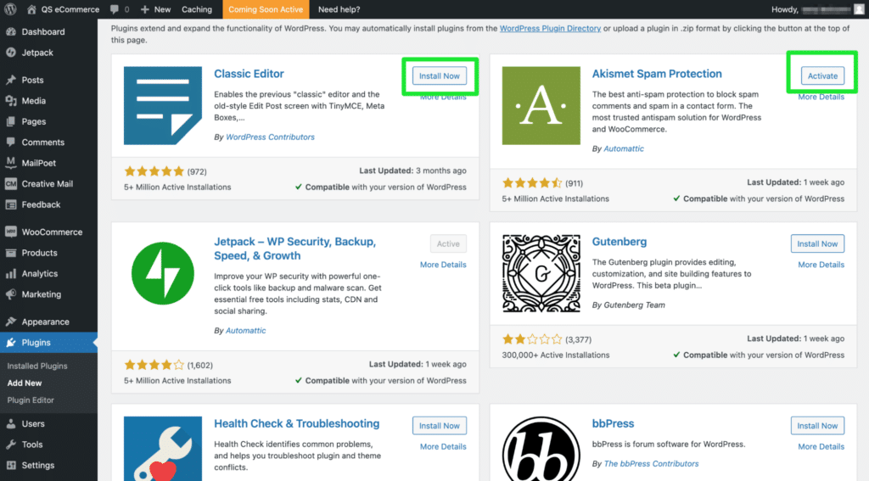Click the Howdy user account menu
The width and height of the screenshot is (869, 481).
pos(818,9)
